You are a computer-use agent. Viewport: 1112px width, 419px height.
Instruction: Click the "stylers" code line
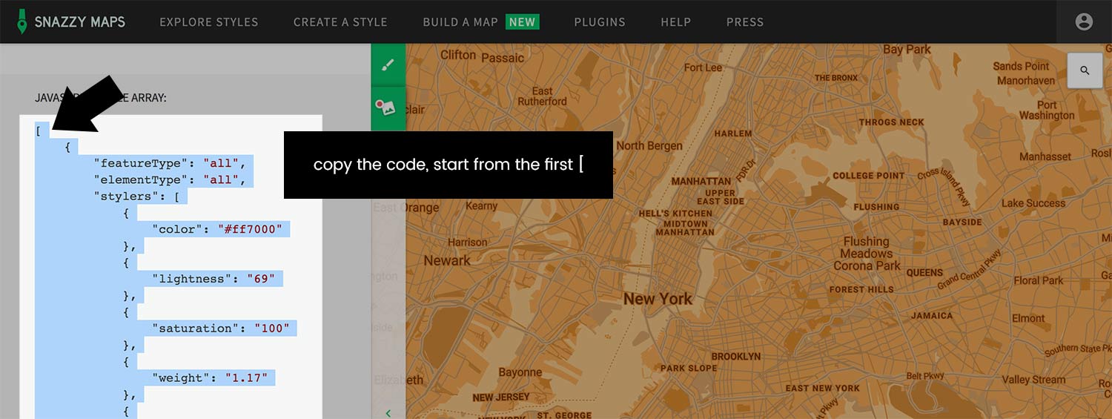136,197
